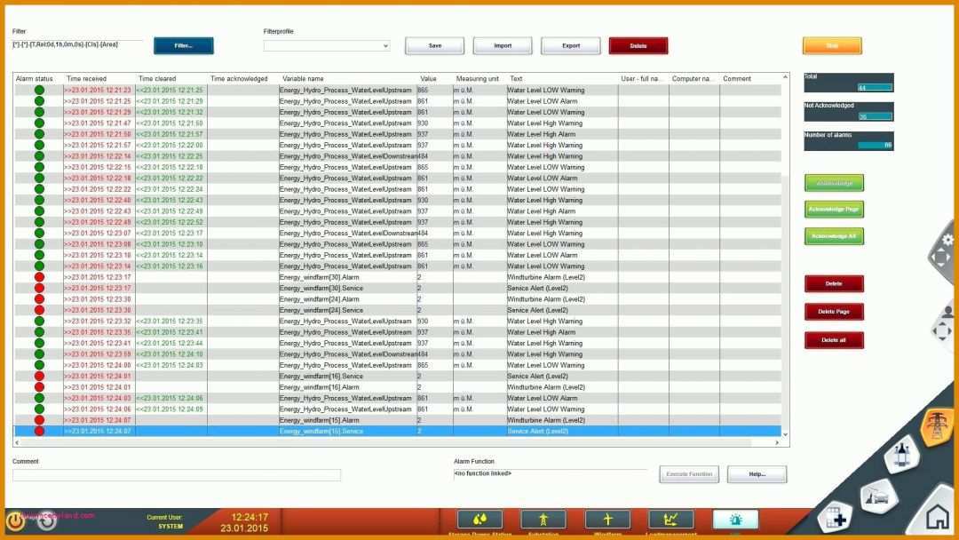Select time cleared '<<23.01.2015 12:24:10' cell
959x540 pixels.
click(170, 354)
